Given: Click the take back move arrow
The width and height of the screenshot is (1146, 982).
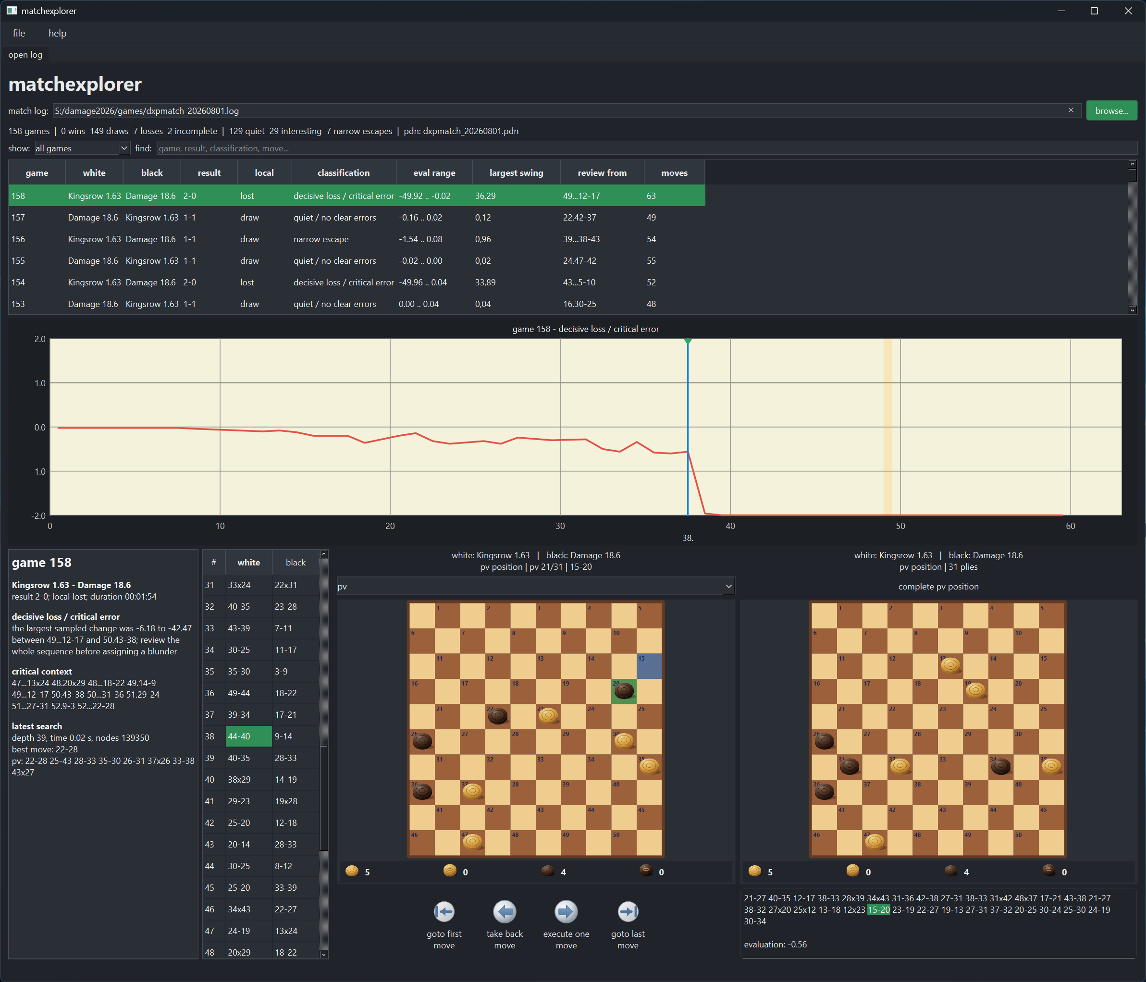Looking at the screenshot, I should pos(505,912).
